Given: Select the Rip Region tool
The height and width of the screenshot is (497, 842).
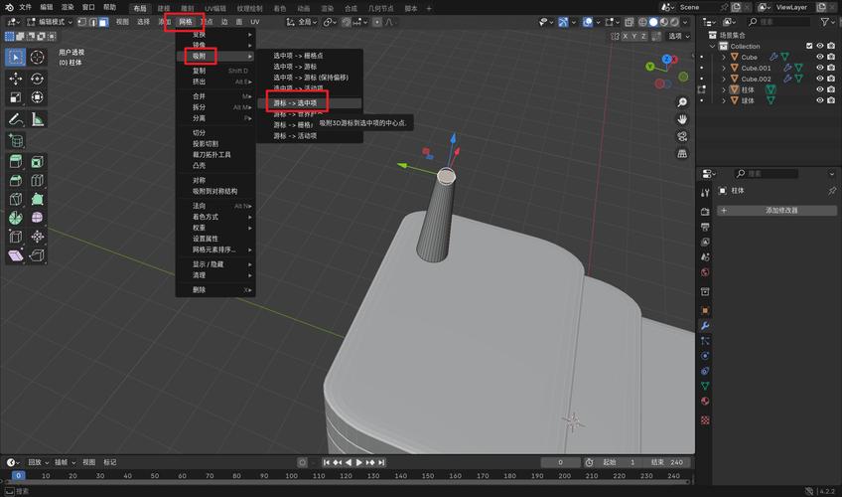Looking at the screenshot, I should 37,255.
